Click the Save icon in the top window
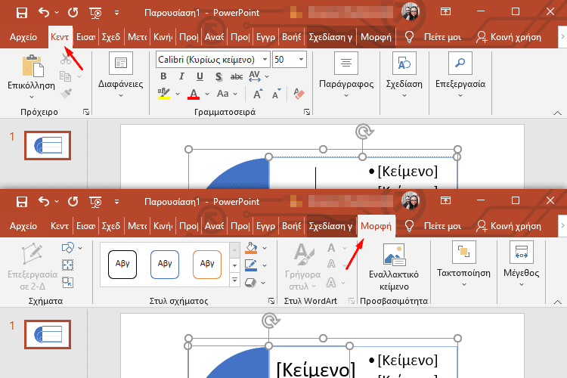This screenshot has width=567, height=378. pyautogui.click(x=22, y=13)
